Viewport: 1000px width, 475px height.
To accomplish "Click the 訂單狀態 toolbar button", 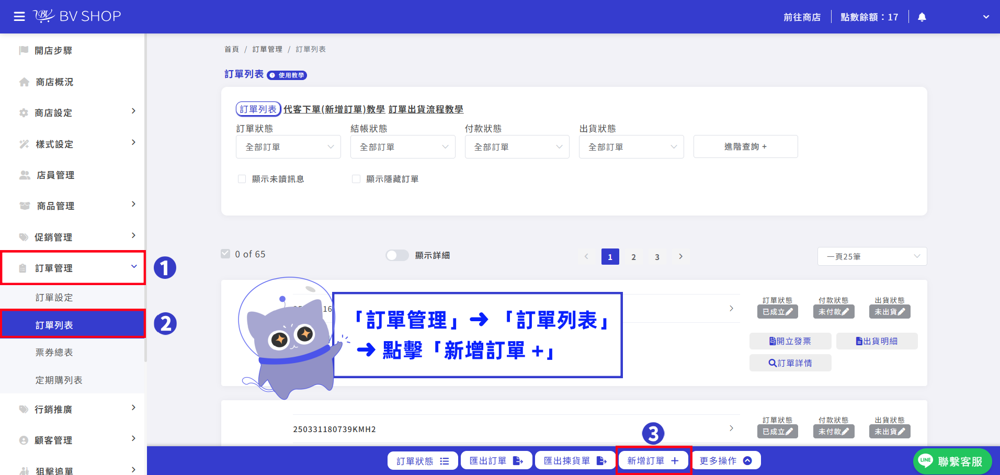I will tap(423, 461).
